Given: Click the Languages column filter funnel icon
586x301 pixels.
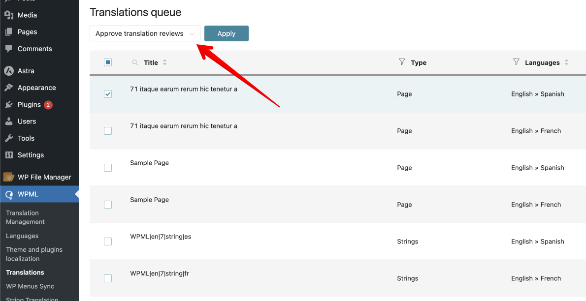Looking at the screenshot, I should click(516, 61).
